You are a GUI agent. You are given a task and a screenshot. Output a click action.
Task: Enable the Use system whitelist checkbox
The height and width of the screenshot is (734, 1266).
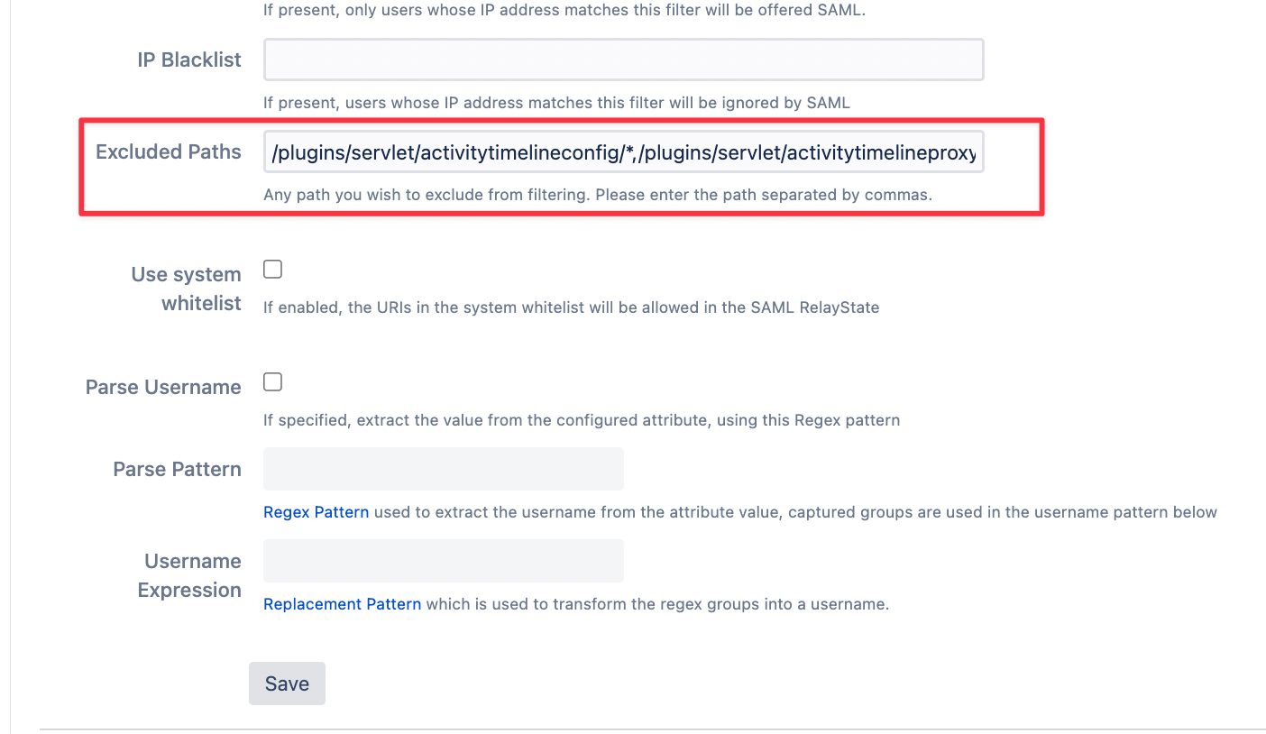[x=272, y=269]
